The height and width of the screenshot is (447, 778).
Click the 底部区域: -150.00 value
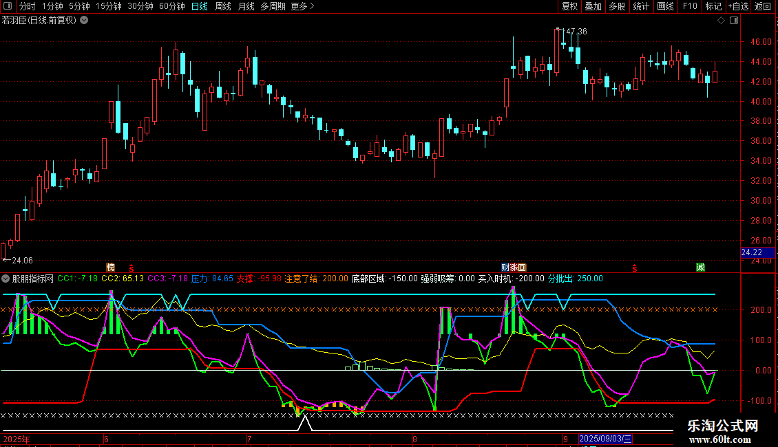click(385, 279)
